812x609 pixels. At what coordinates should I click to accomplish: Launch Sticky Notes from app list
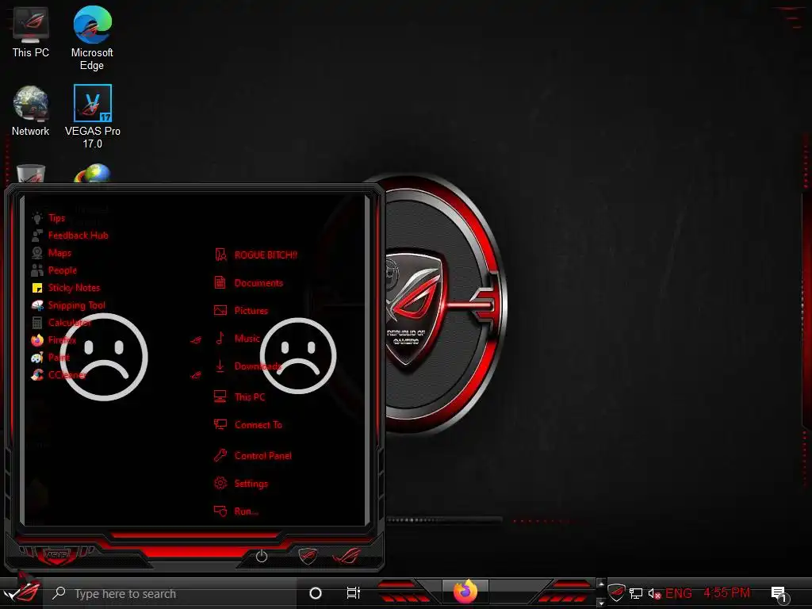[x=74, y=288]
